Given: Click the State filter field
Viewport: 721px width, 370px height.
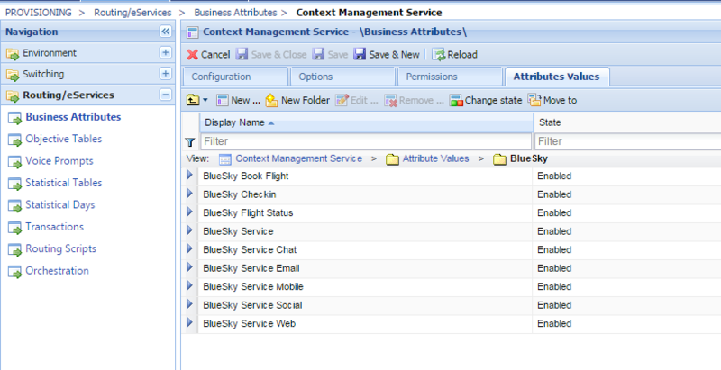Looking at the screenshot, I should [628, 141].
